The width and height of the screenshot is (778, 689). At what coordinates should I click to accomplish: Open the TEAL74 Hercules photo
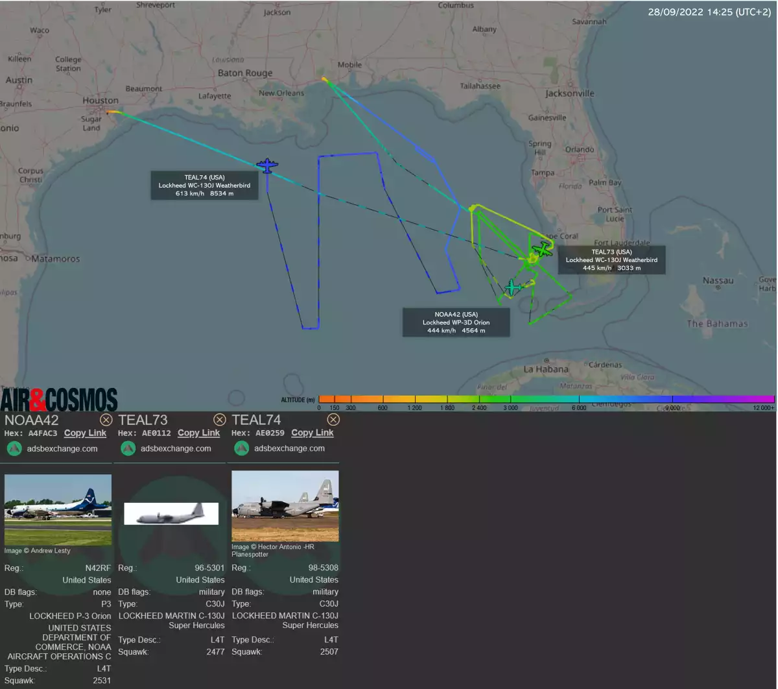click(x=285, y=506)
